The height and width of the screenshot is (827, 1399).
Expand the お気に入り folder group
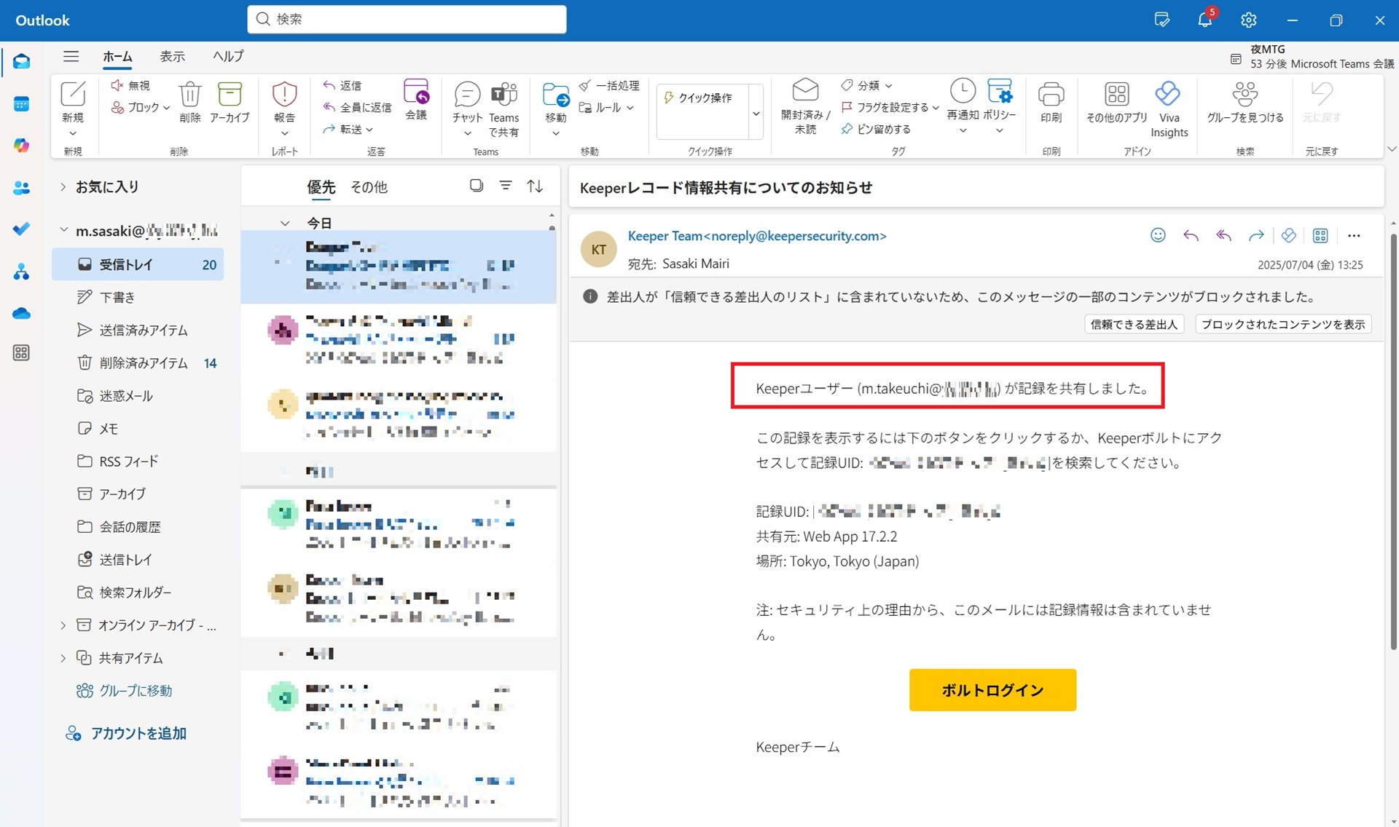point(63,187)
